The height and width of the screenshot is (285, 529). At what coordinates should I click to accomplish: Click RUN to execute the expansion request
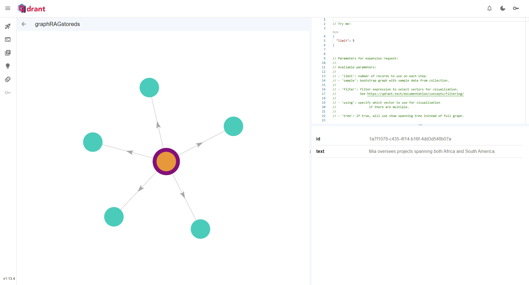[335, 32]
